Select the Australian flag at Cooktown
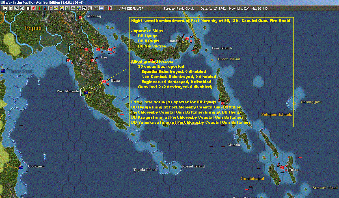 click(21, 167)
